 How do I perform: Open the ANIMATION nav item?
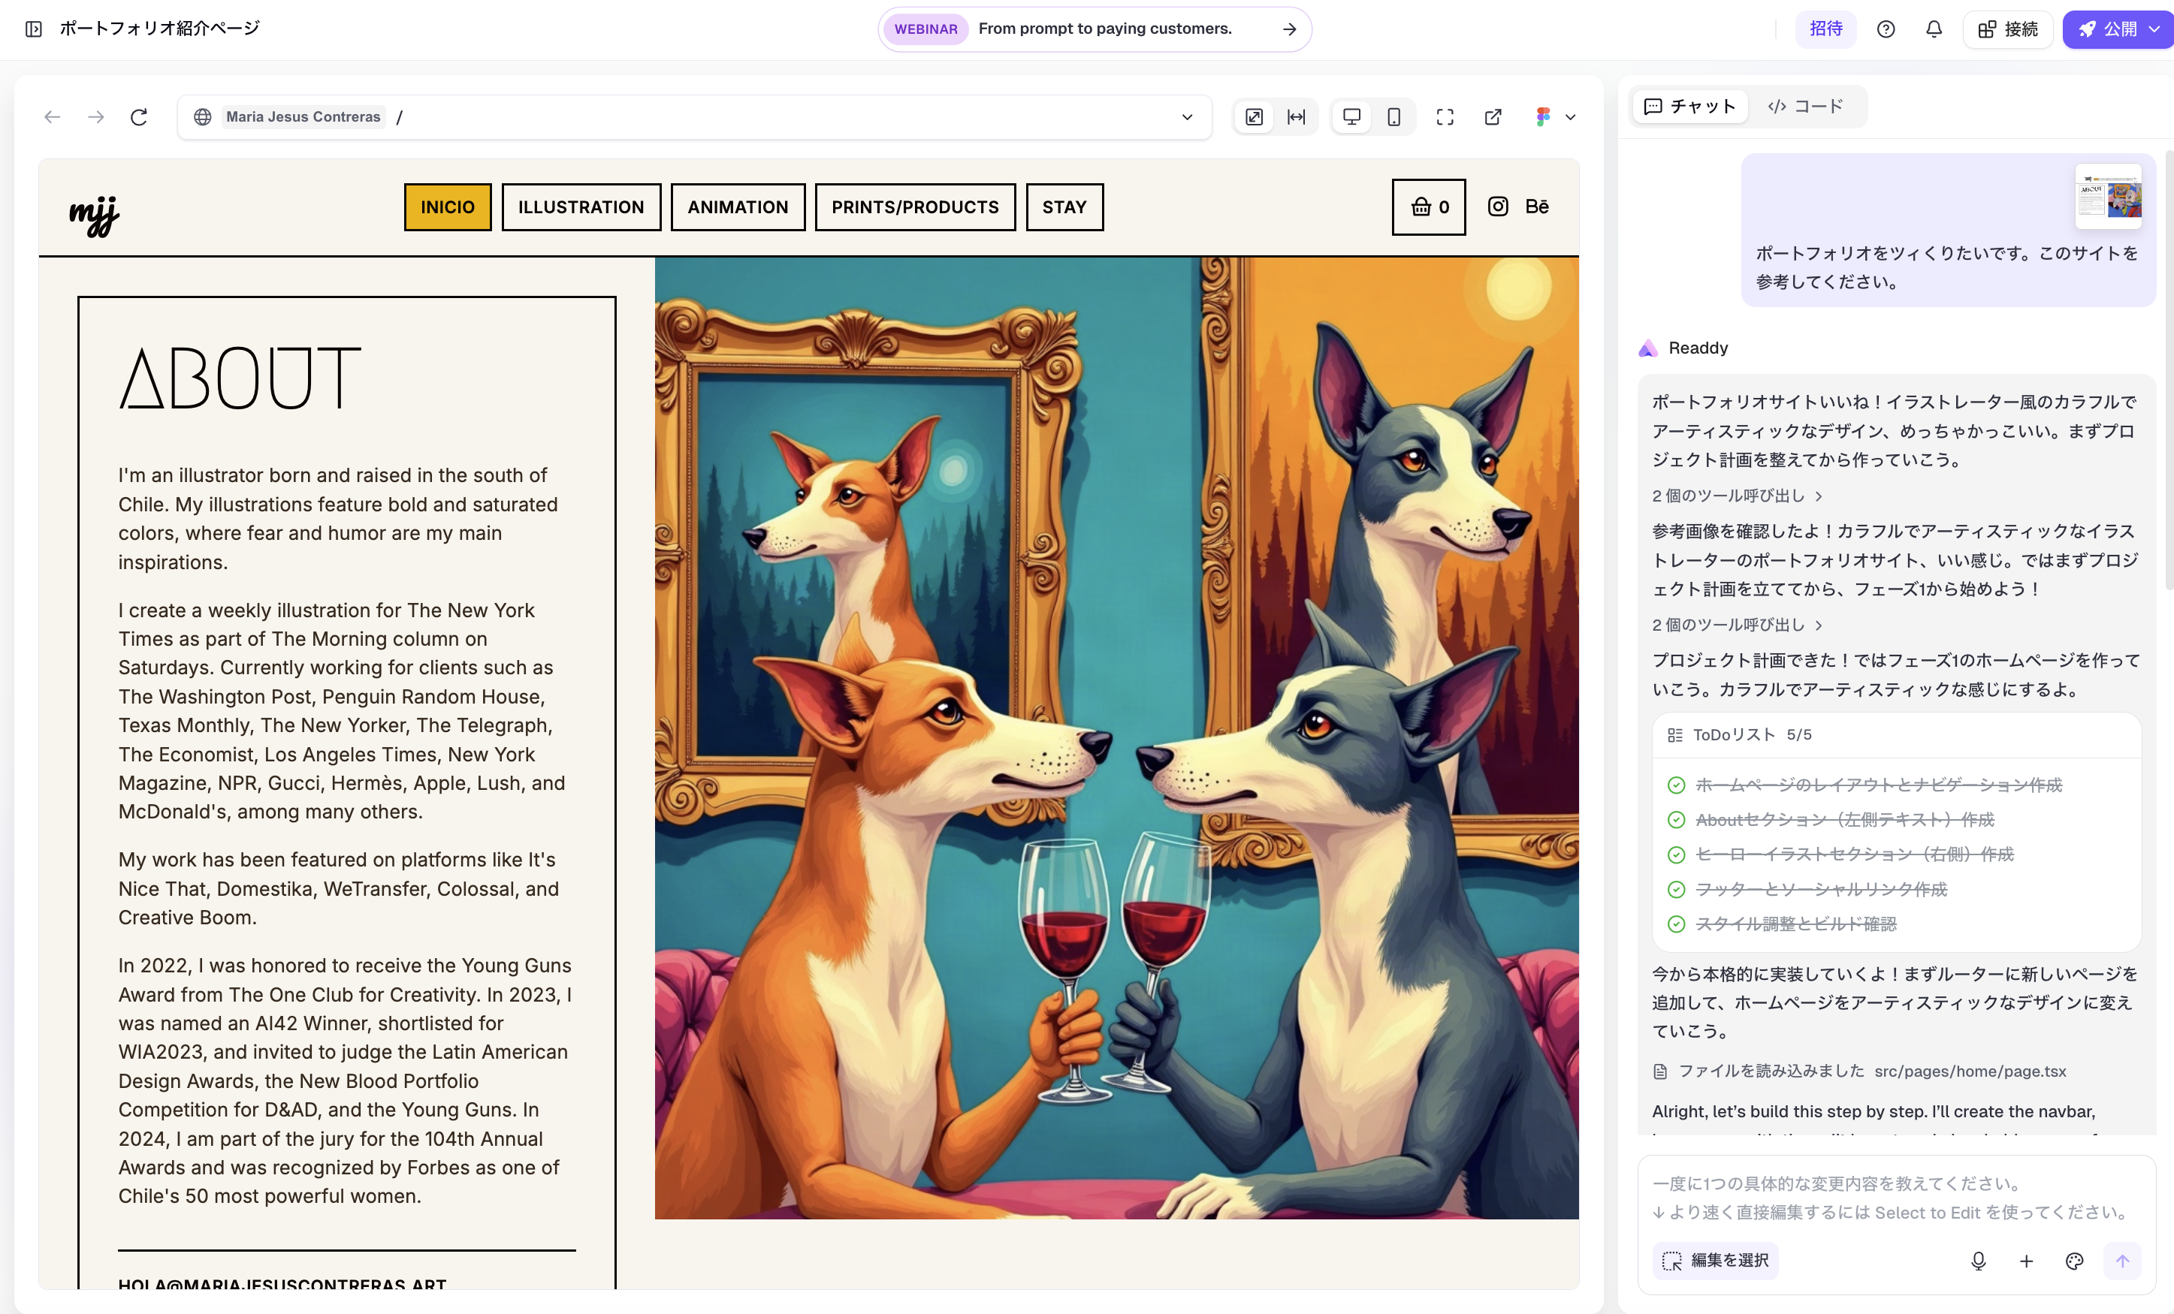(738, 207)
